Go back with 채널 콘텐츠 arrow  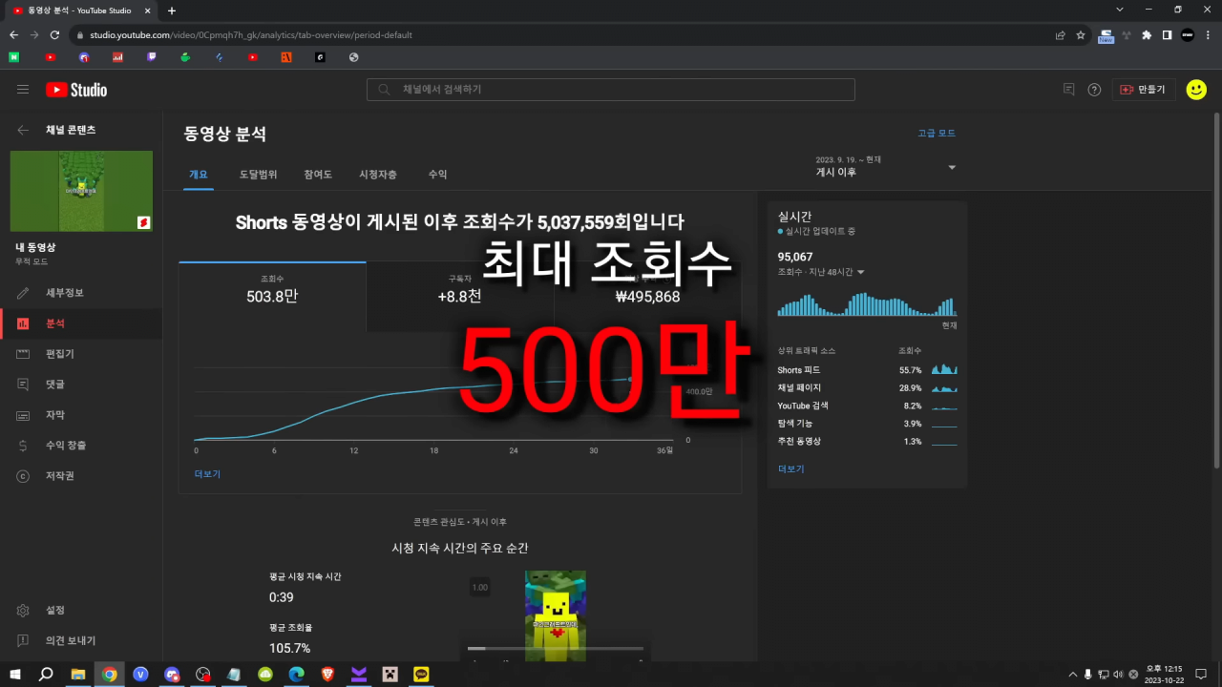[x=23, y=130]
